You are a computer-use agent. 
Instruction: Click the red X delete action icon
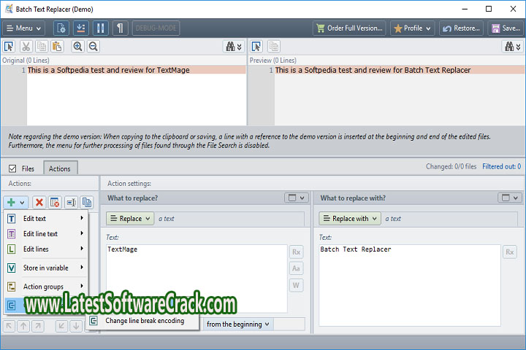(x=39, y=202)
